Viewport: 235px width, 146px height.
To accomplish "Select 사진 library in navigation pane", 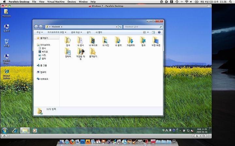I will click(x=44, y=55).
